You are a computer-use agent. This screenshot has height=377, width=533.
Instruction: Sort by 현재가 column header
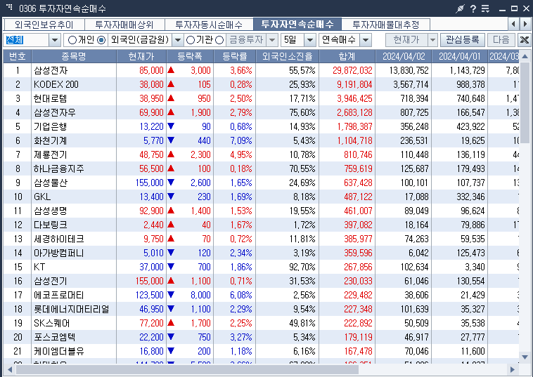(141, 56)
